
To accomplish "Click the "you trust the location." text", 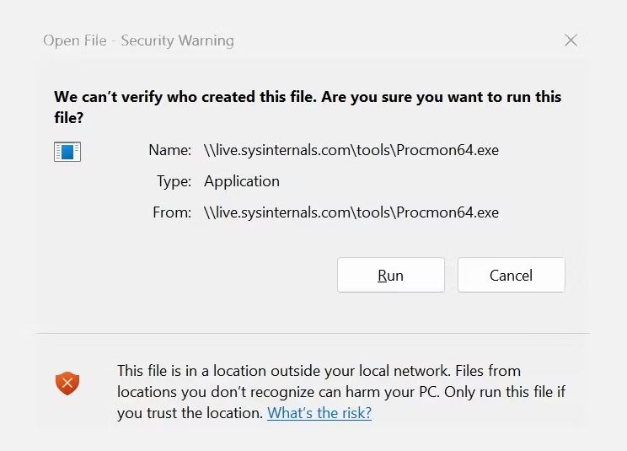I will (x=190, y=413).
